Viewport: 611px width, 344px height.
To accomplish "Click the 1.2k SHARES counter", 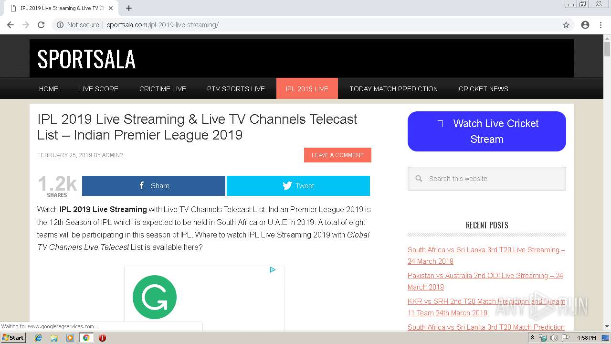I will click(57, 186).
